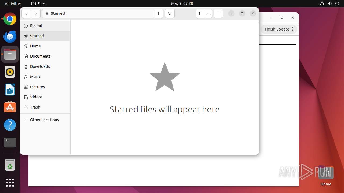Viewport: 344px width, 193px height.
Task: Open Downloads in the sidebar
Action: click(x=45, y=66)
